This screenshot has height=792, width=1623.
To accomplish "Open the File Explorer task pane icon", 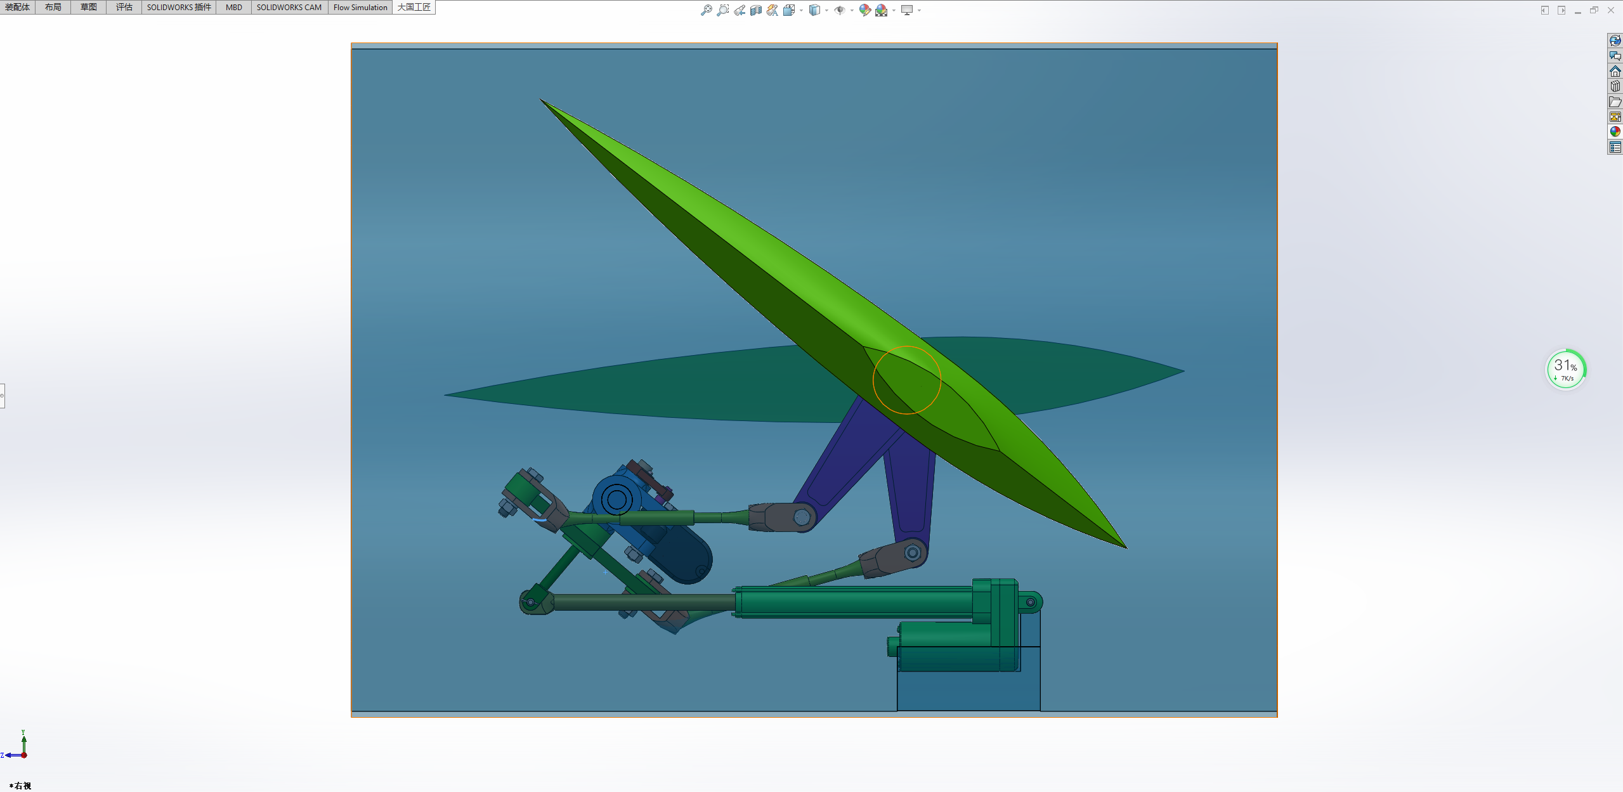I will 1615,102.
